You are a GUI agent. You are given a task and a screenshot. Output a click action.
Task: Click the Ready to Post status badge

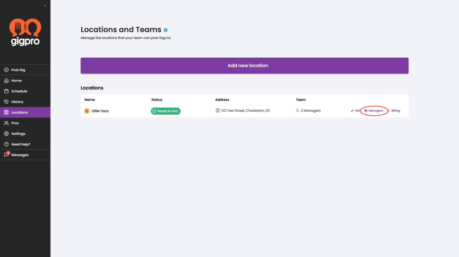[x=166, y=111]
